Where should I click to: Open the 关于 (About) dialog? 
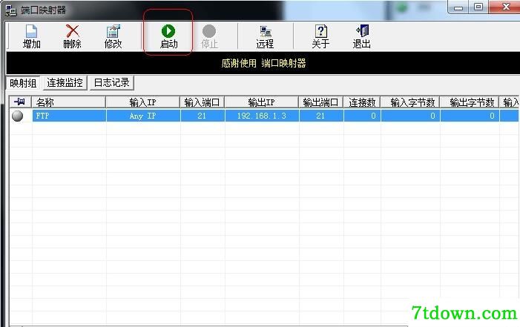pyautogui.click(x=320, y=36)
